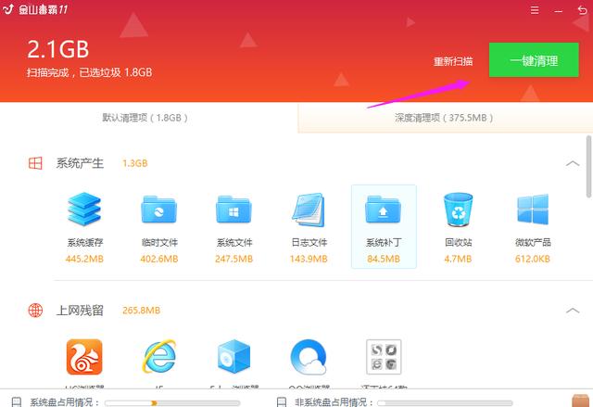Click the 402.6MB size under 临时文件
This screenshot has width=593, height=407.
click(158, 259)
